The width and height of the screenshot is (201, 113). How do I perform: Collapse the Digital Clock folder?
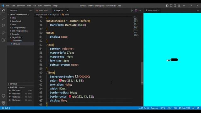[x=17, y=37]
